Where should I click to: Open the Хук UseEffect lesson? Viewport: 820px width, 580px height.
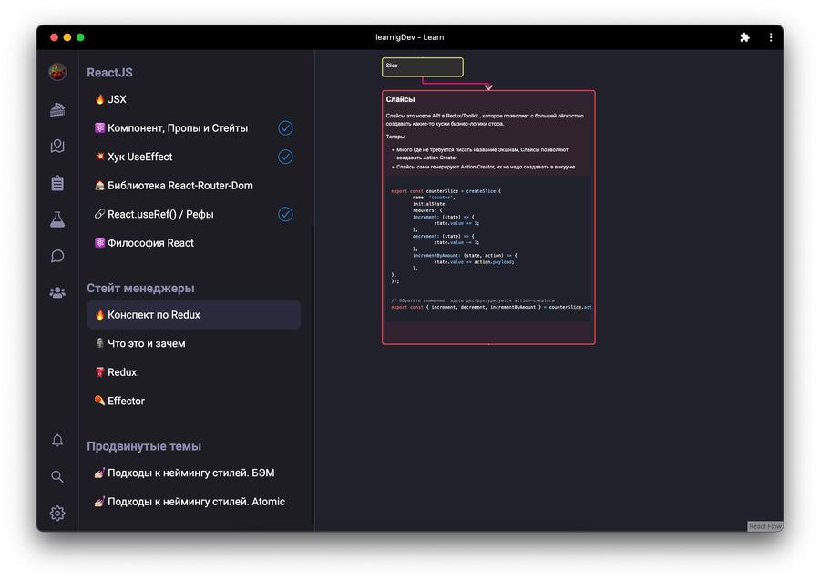193,157
